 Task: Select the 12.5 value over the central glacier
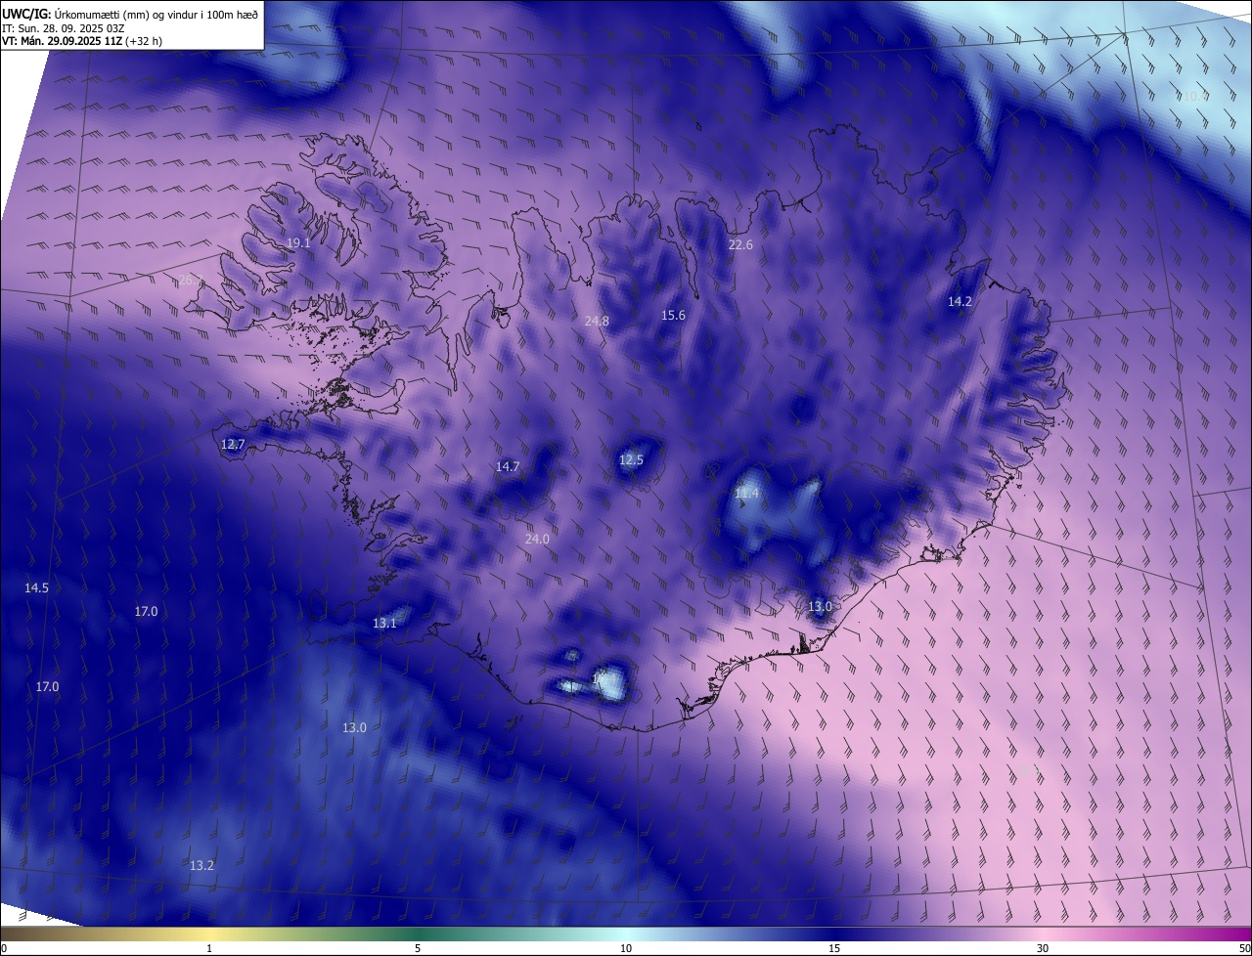click(632, 460)
